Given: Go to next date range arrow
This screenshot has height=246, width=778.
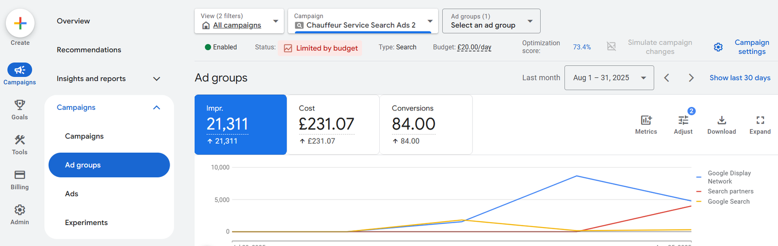Looking at the screenshot, I should pyautogui.click(x=691, y=78).
